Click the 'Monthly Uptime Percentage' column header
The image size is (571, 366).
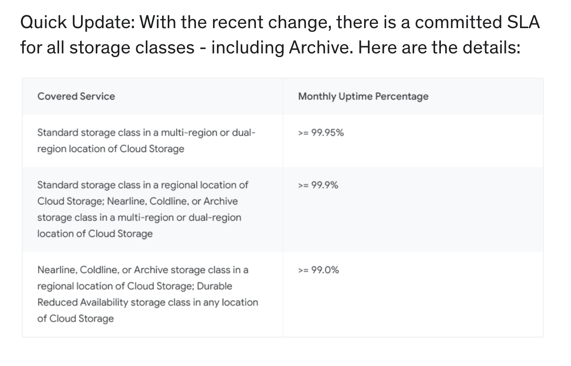363,97
